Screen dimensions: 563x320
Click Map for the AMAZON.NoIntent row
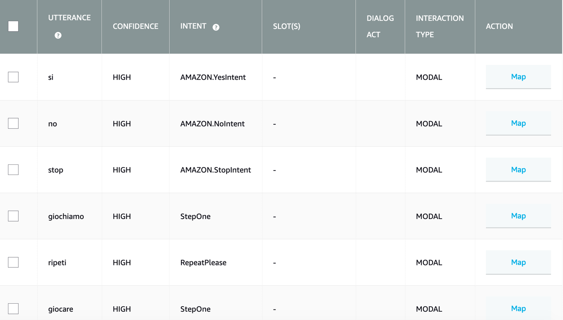tap(518, 123)
